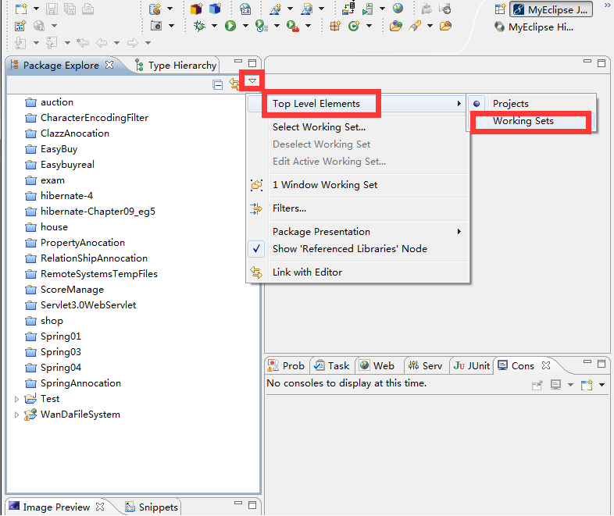The image size is (614, 516).
Task: Open the New wizard dropdown arrow
Action: pyautogui.click(x=37, y=9)
